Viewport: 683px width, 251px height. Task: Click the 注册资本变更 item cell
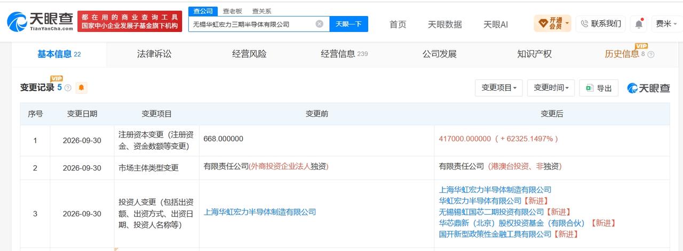(157, 141)
